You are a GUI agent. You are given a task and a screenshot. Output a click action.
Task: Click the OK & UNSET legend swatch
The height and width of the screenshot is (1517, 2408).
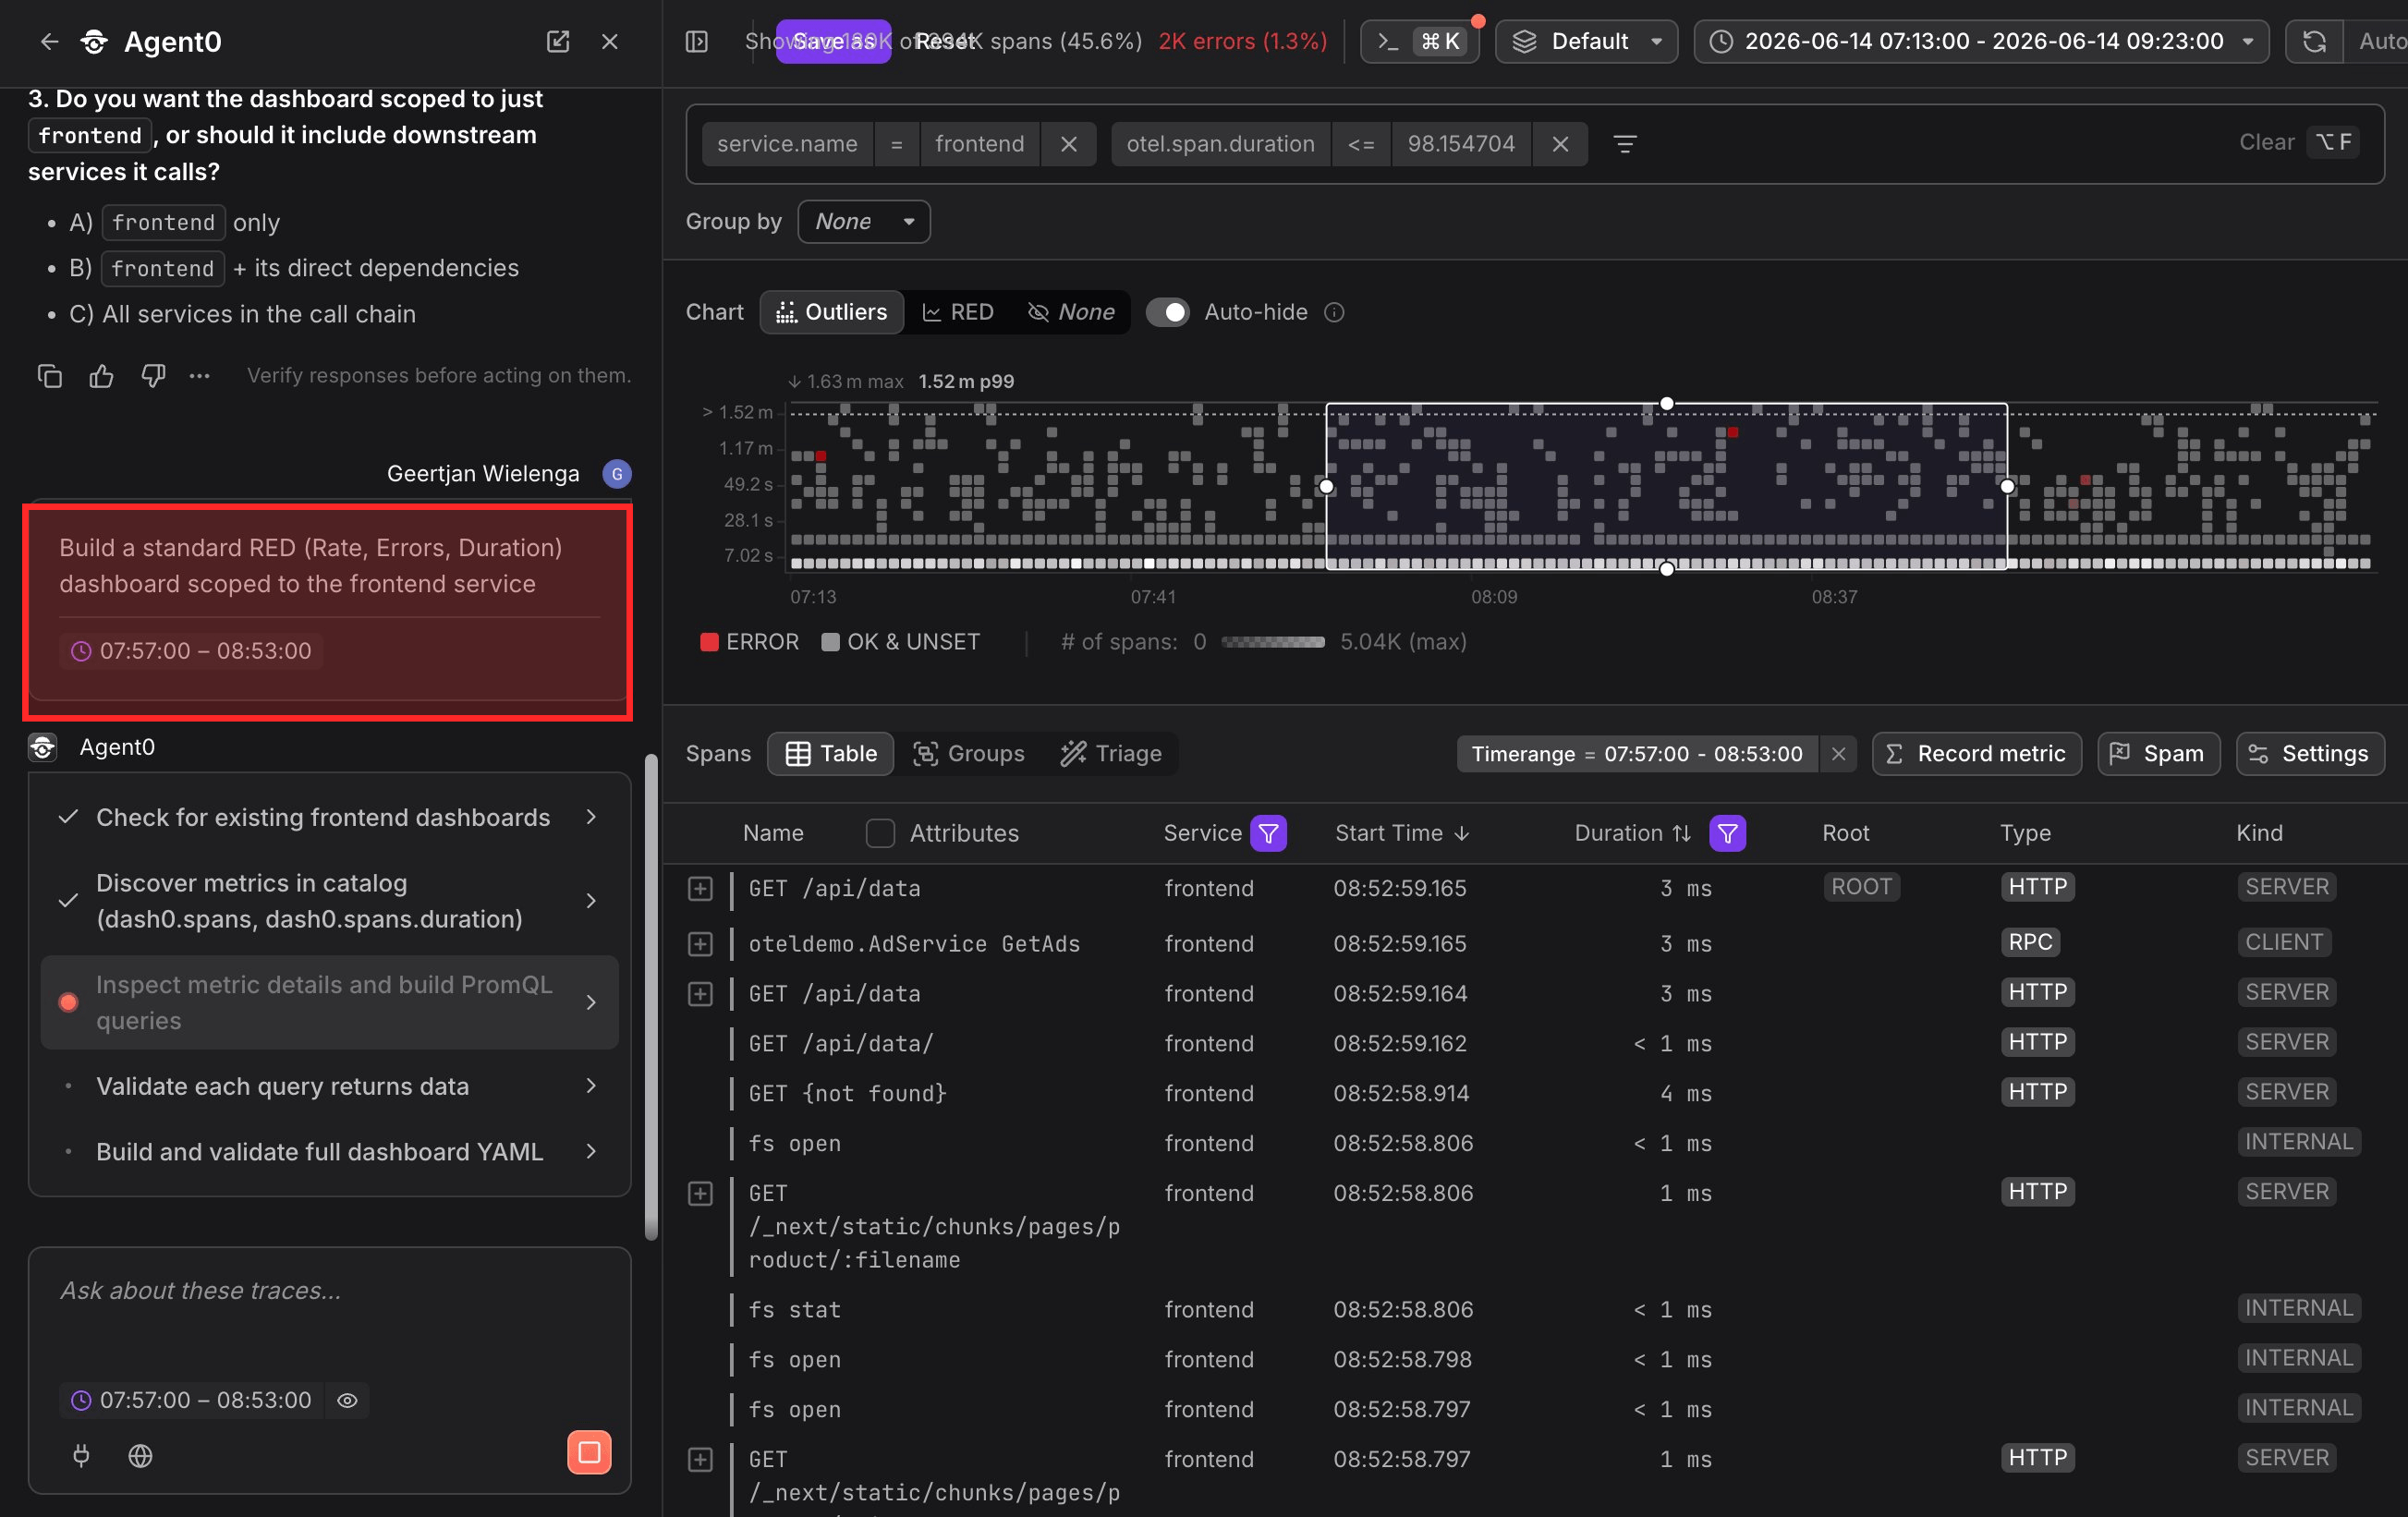830,642
